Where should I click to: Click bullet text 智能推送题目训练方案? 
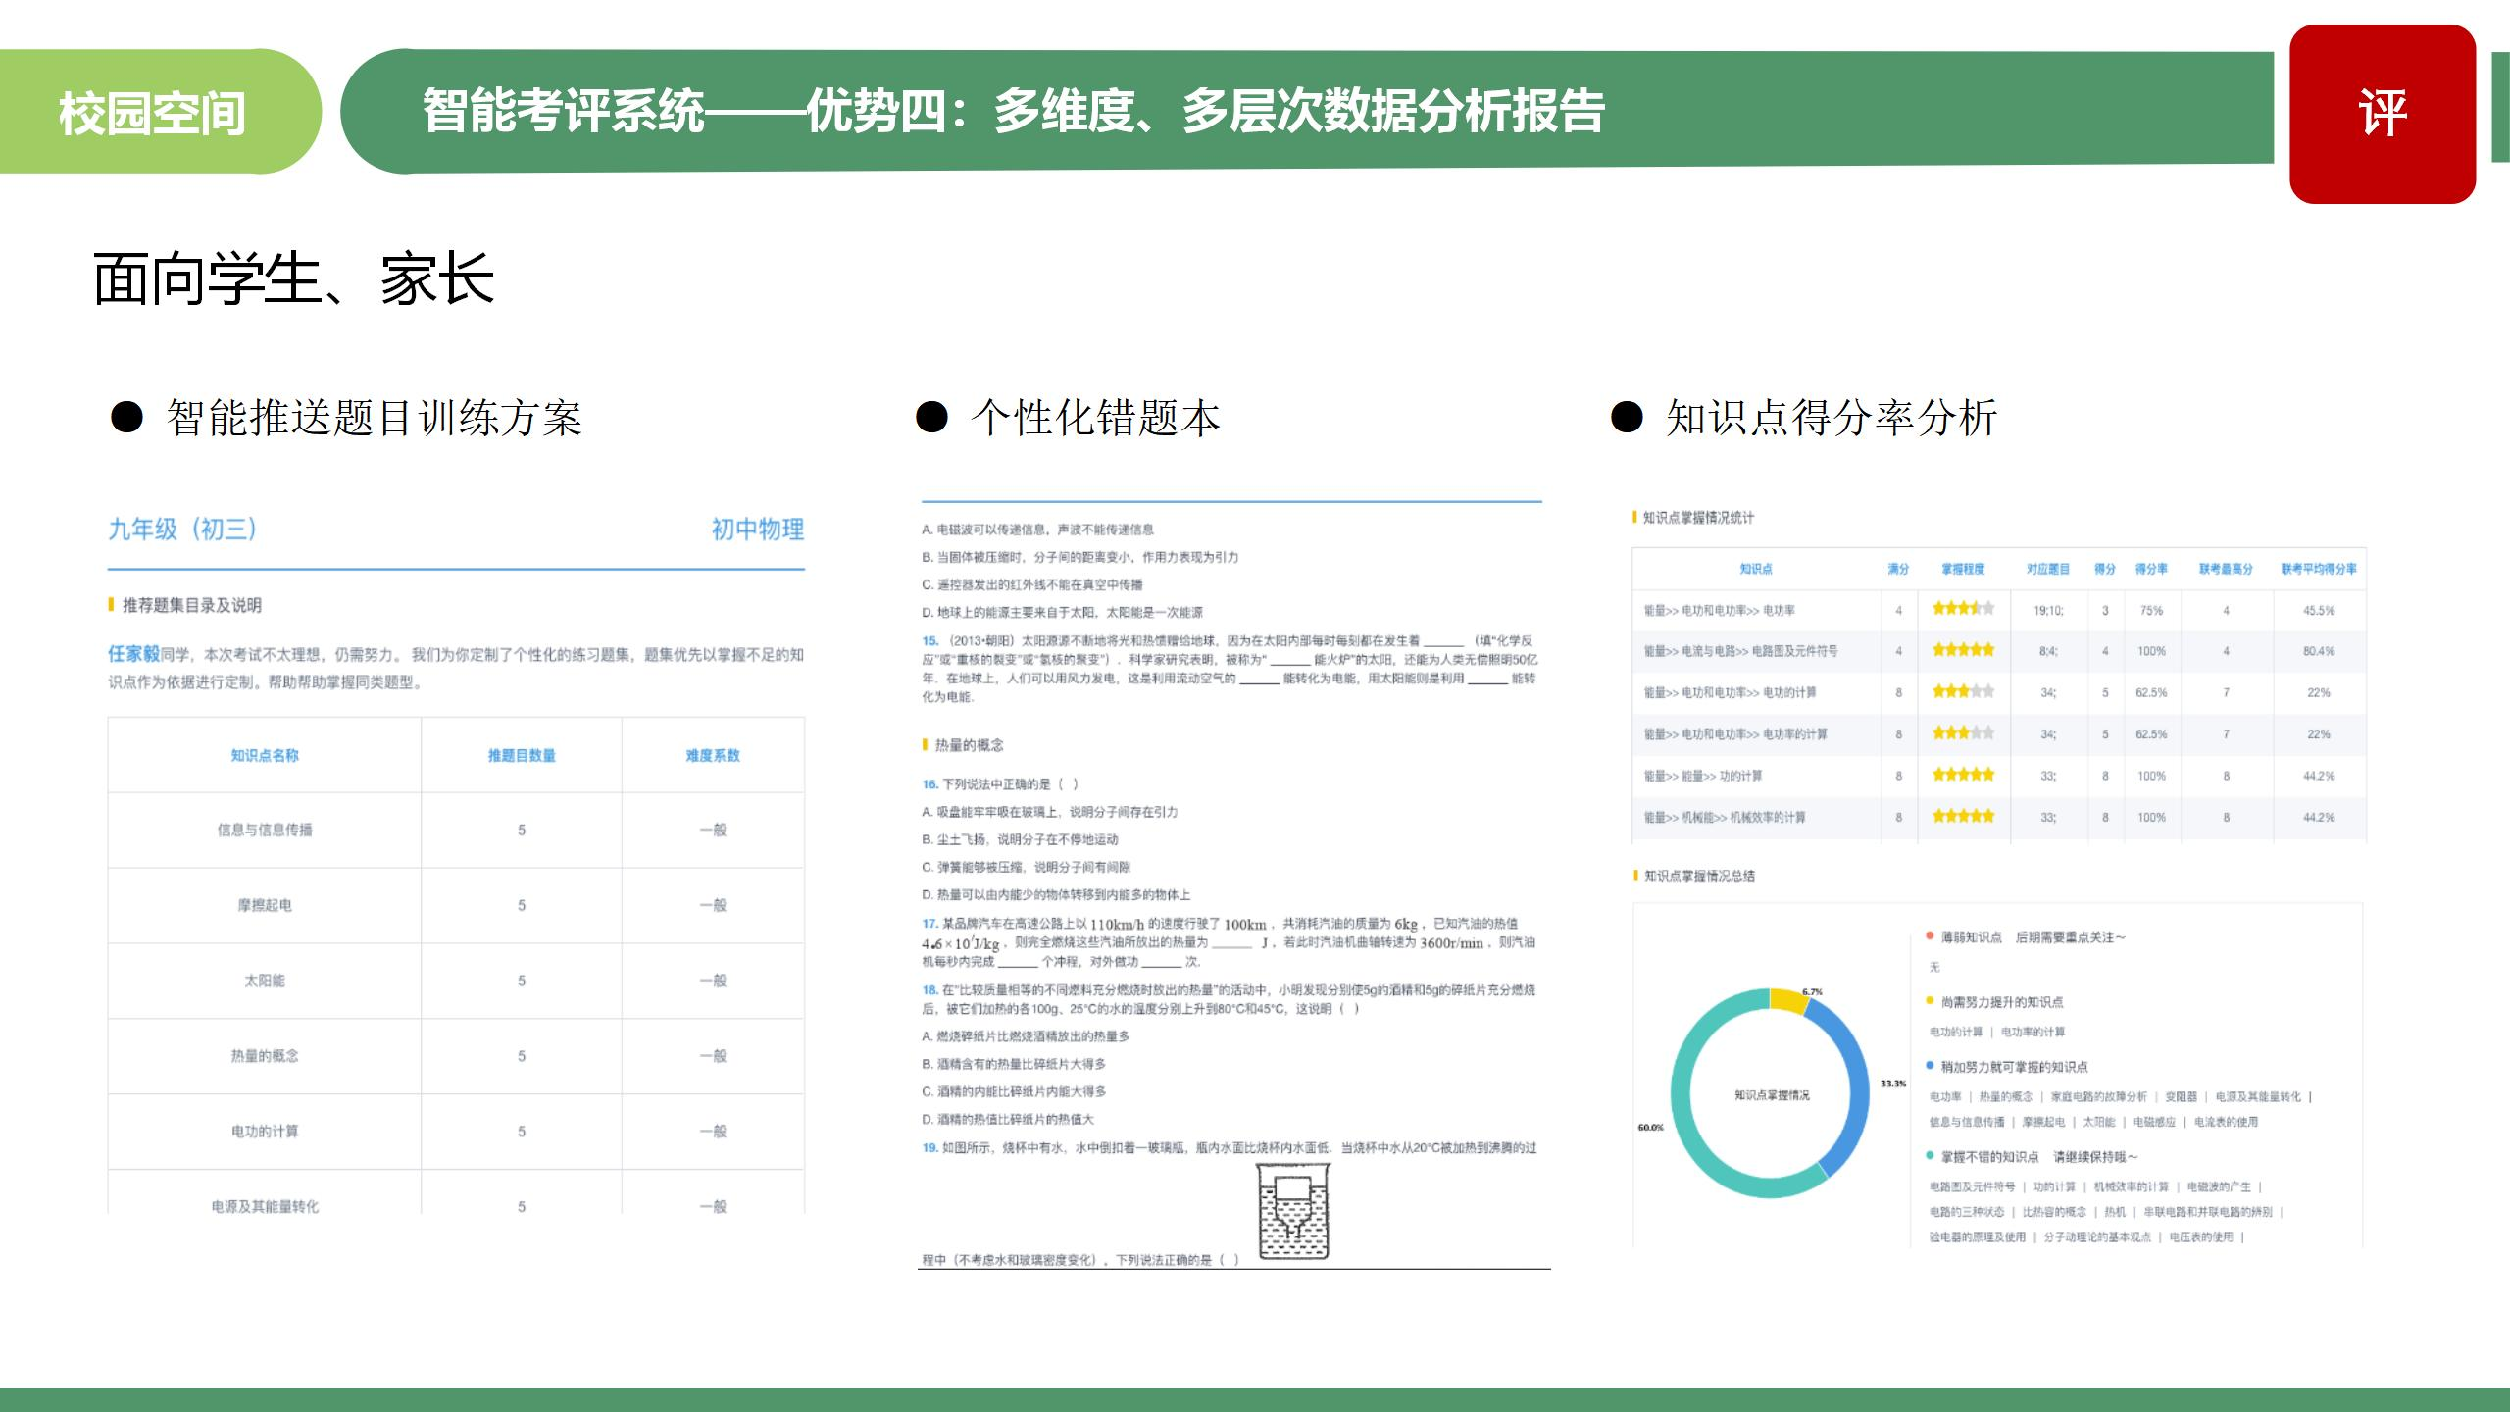[x=374, y=418]
